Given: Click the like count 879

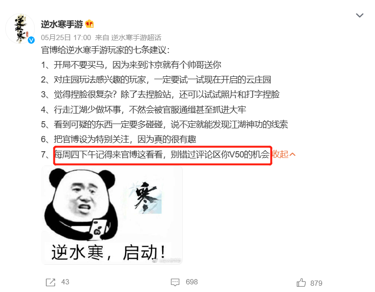Looking at the screenshot, I should coord(316,283).
